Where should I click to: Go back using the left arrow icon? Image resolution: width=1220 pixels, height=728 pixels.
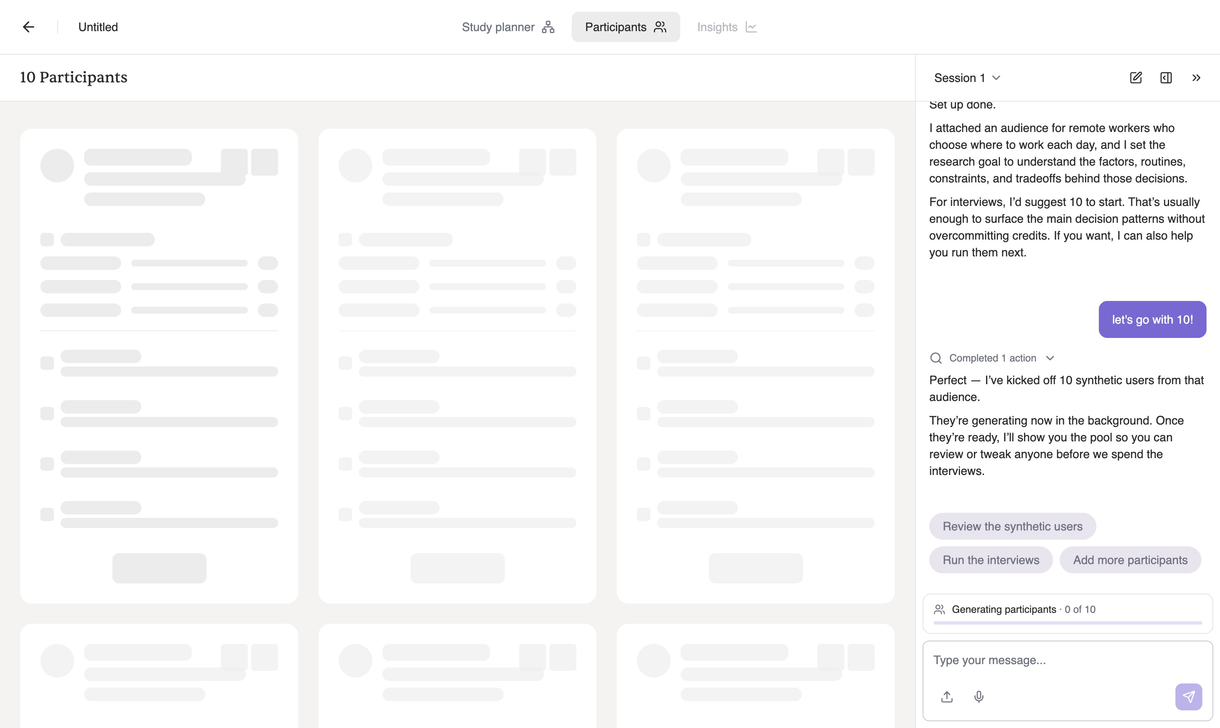click(x=29, y=27)
